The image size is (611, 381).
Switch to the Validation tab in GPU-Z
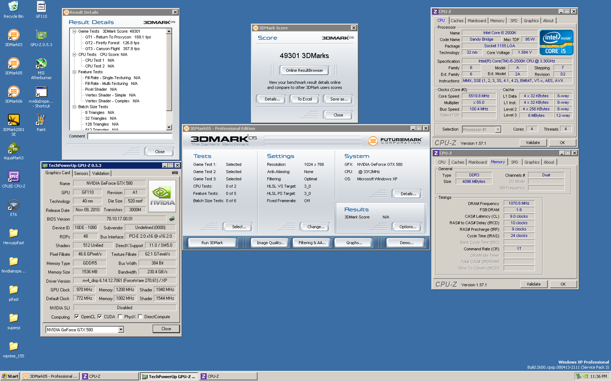tap(101, 173)
